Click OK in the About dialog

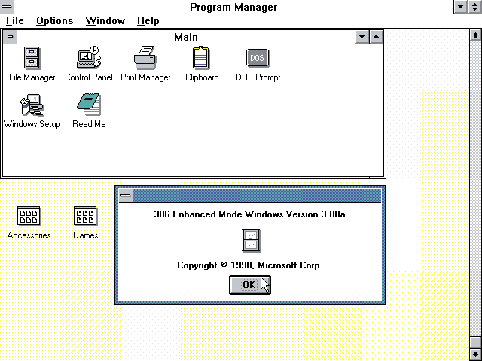[250, 285]
